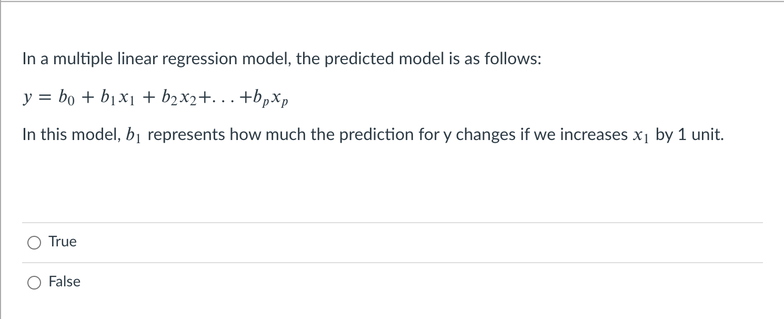Screen dimensions: 784x319
Task: Click the circle beside True
Action: tap(34, 242)
